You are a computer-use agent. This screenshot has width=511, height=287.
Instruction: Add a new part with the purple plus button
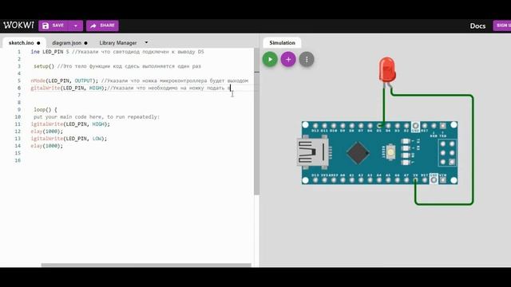(x=288, y=59)
